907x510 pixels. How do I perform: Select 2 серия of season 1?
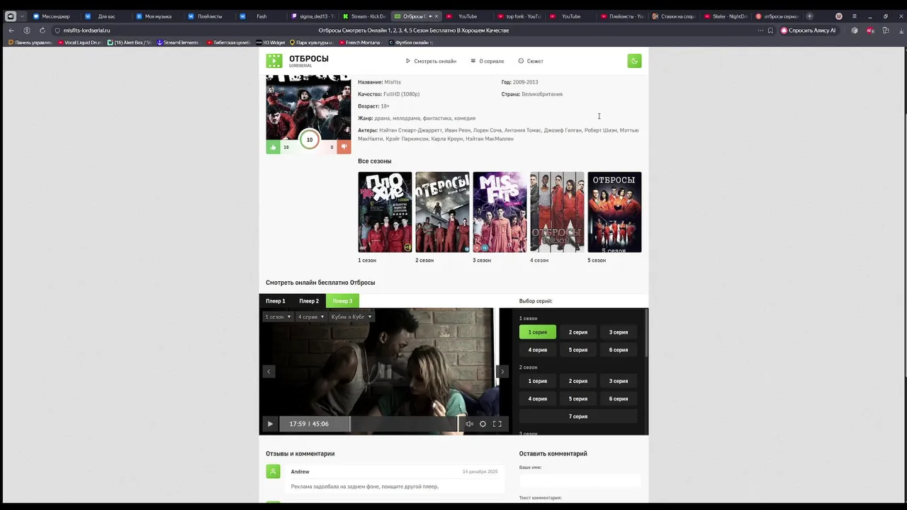[578, 332]
